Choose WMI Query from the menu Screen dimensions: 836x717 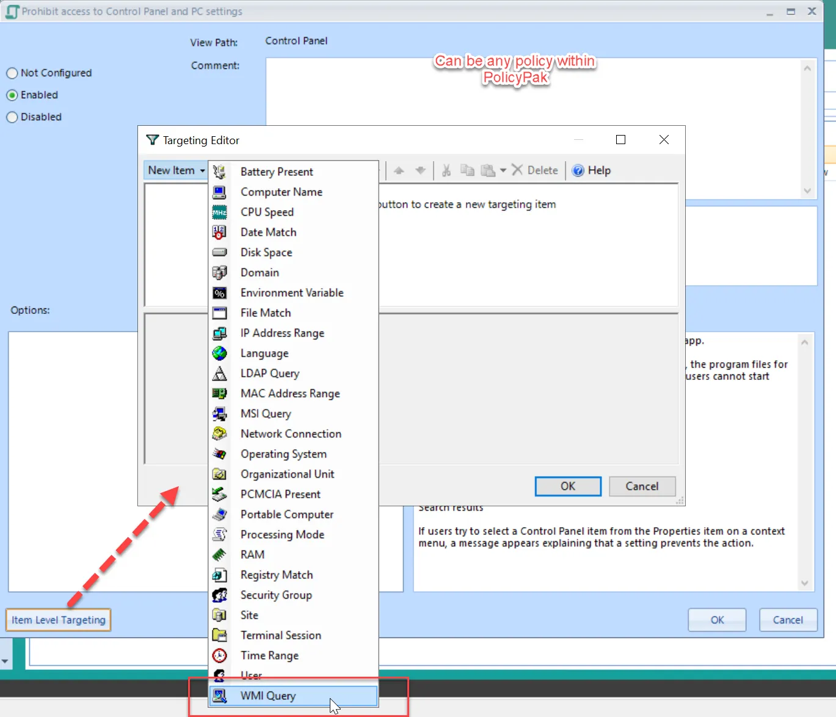pos(267,696)
